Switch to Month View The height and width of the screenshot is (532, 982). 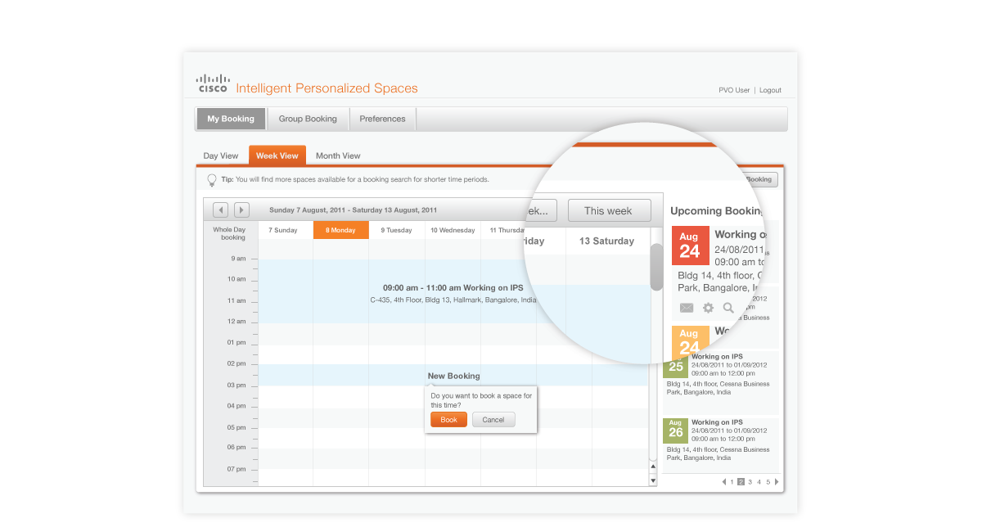[338, 156]
